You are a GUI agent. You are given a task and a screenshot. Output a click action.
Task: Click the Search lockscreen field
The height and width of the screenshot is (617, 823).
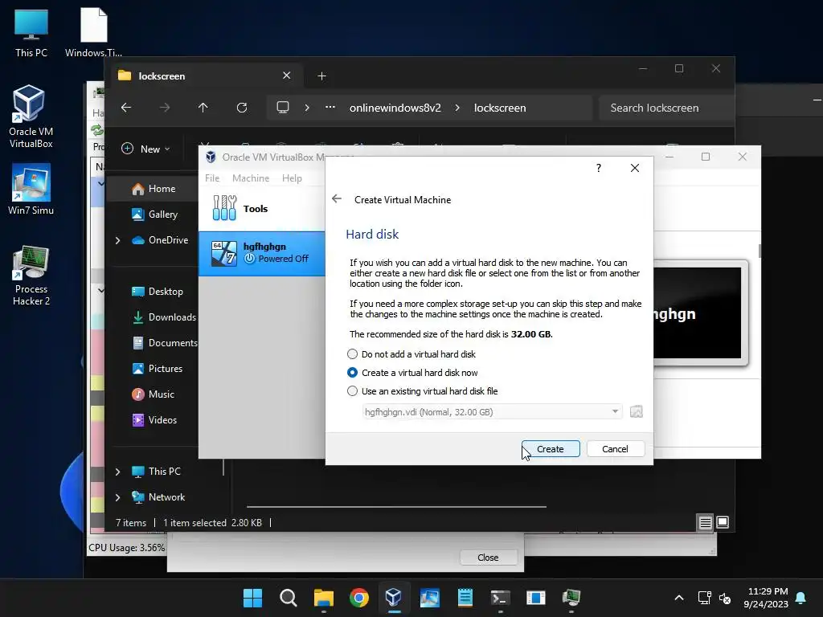click(666, 108)
